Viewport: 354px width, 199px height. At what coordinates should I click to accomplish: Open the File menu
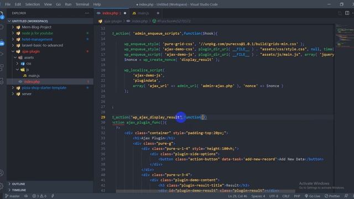pyautogui.click(x=8, y=4)
